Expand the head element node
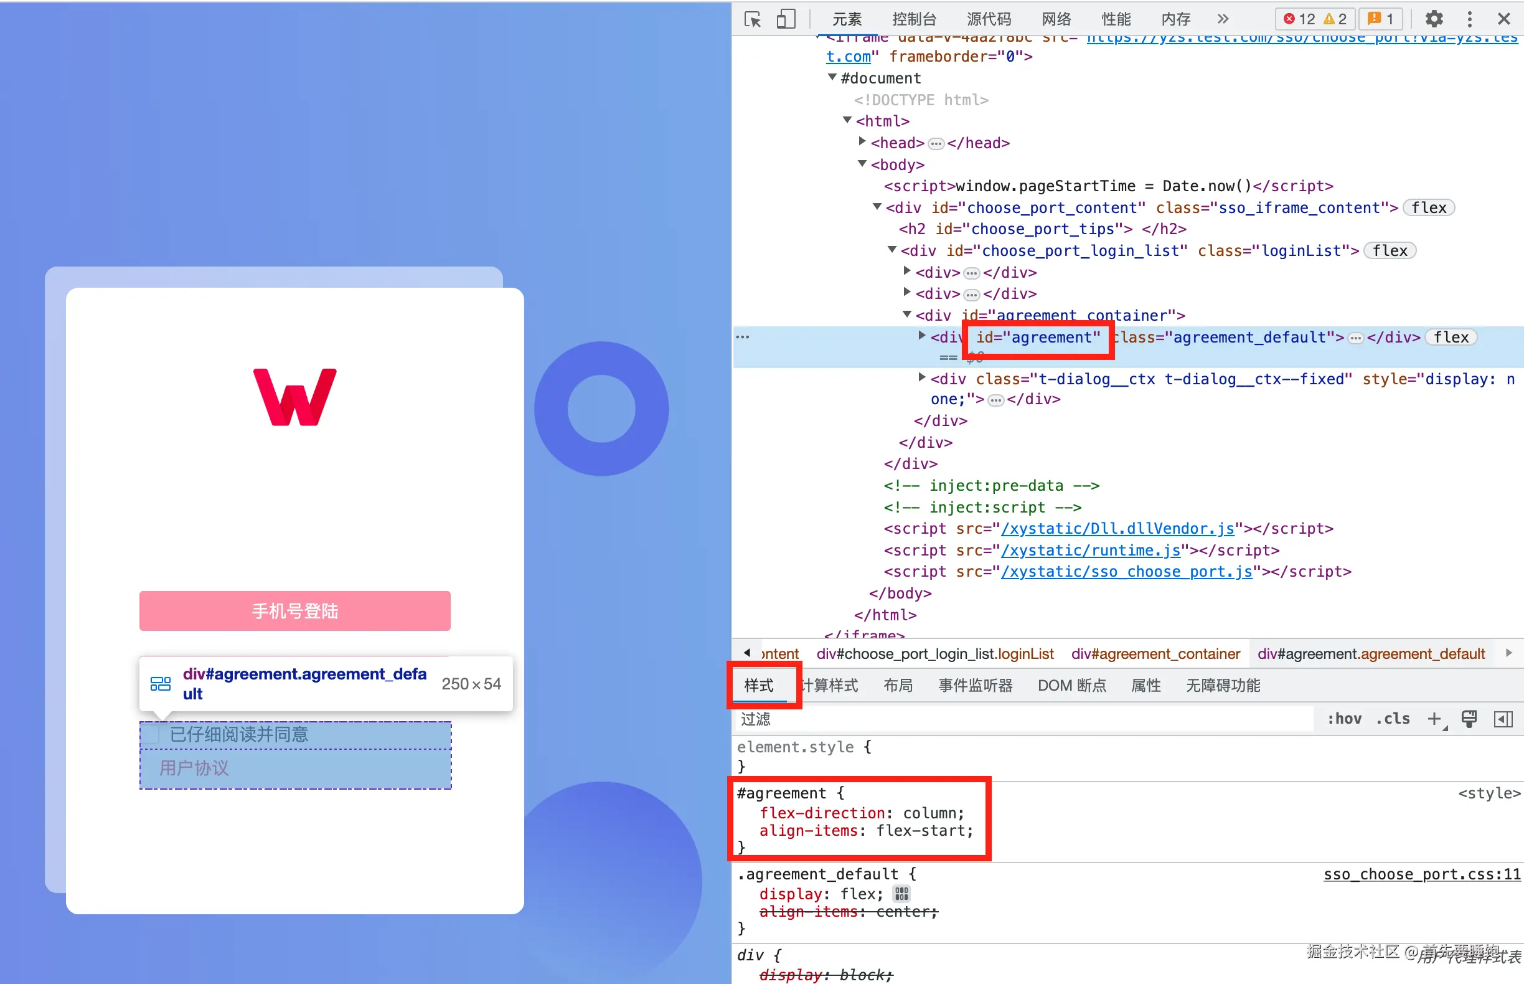 tap(862, 142)
